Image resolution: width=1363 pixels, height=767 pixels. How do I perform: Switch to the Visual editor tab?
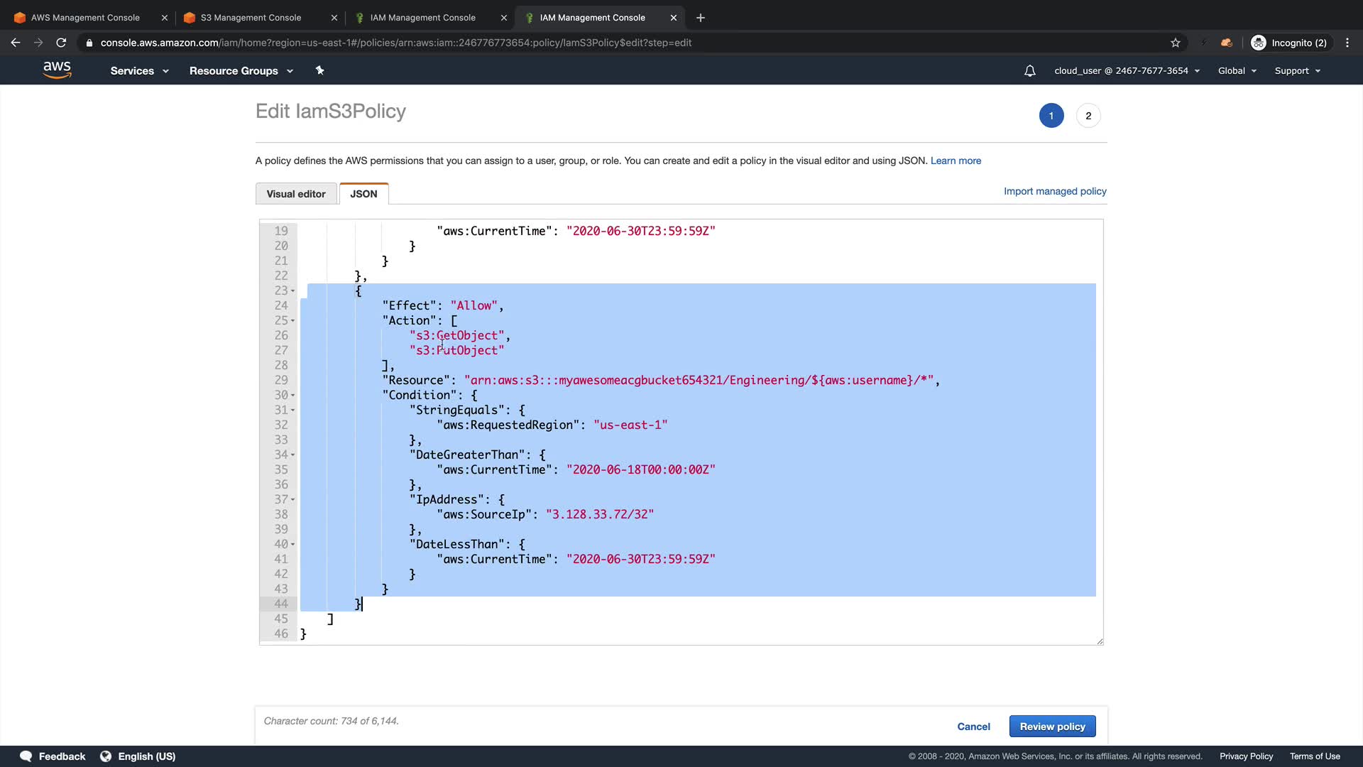[x=296, y=194]
